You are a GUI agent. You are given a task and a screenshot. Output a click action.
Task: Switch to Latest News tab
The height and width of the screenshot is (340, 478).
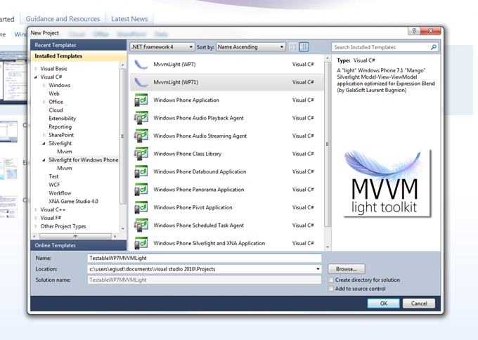pyautogui.click(x=129, y=19)
